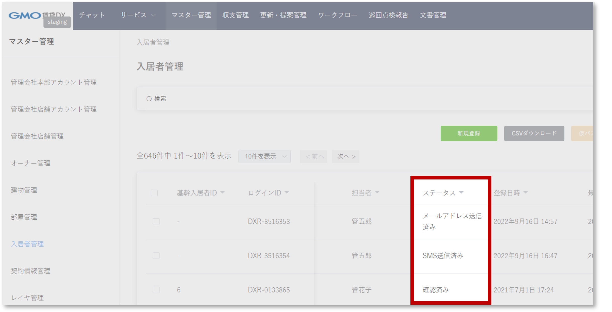This screenshot has width=612, height=312.
Task: Tick the select-all header checkbox
Action: tap(154, 193)
